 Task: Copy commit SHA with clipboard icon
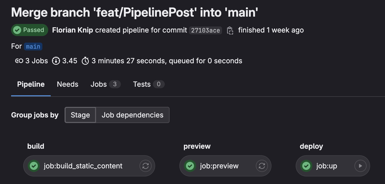coord(230,30)
